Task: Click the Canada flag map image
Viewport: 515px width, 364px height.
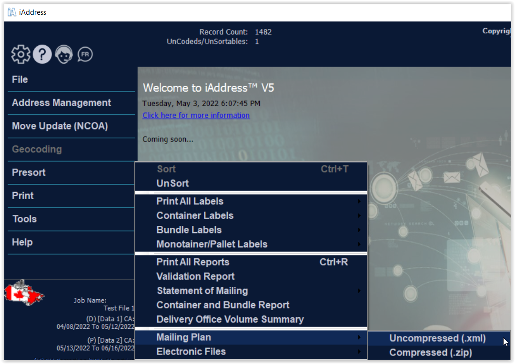Action: click(24, 293)
